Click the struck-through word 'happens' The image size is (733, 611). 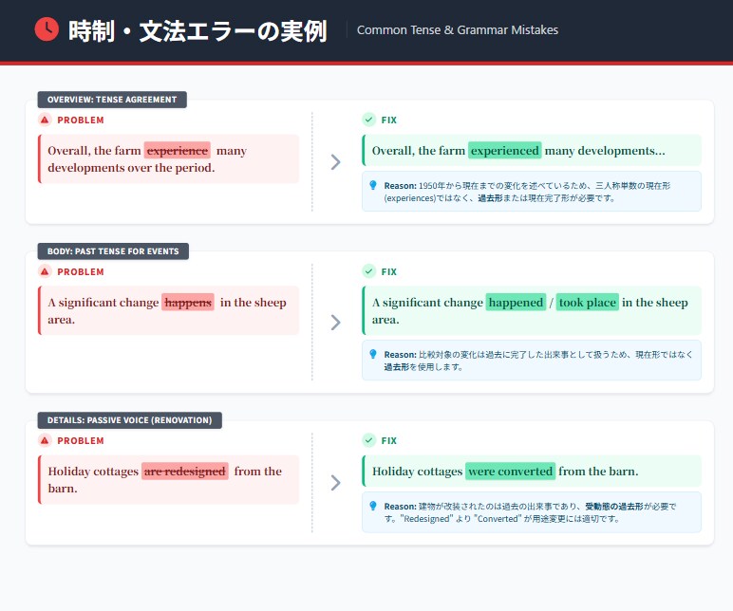(188, 303)
